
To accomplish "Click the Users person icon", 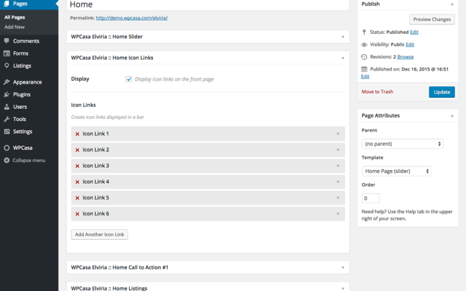I will coord(6,107).
